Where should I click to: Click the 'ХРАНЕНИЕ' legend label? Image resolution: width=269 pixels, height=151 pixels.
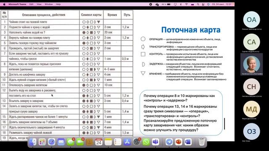pyautogui.click(x=156, y=74)
